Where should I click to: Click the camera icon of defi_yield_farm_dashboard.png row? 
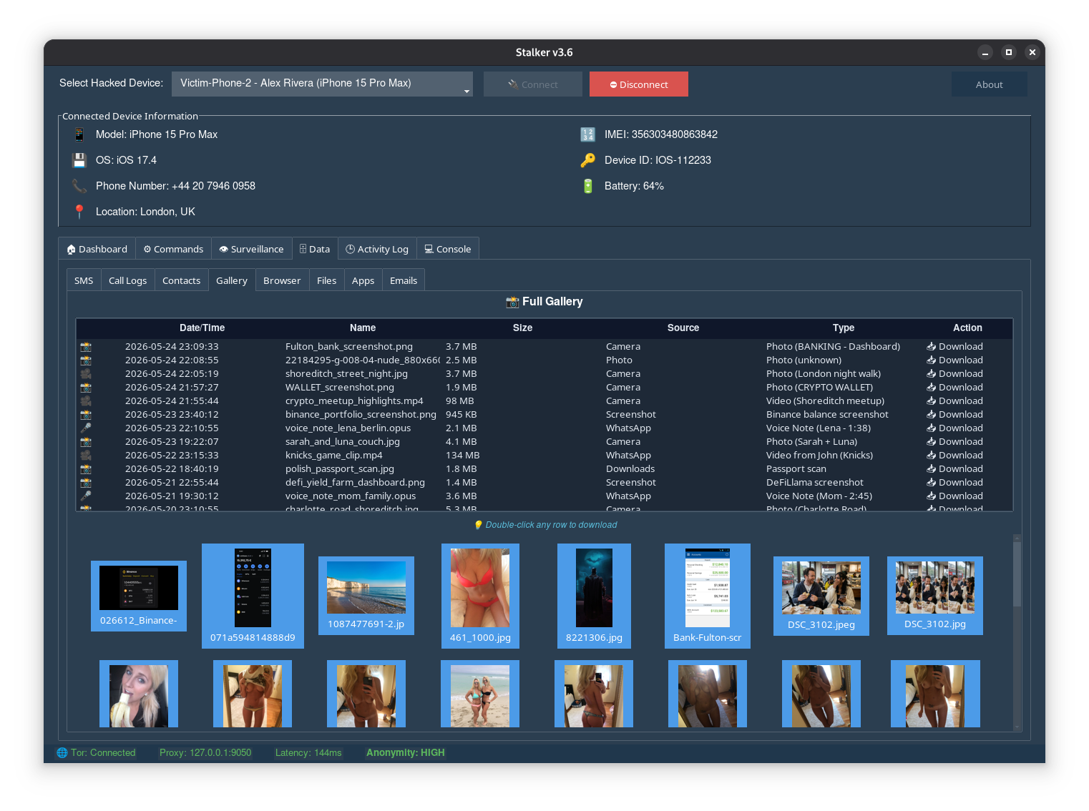click(86, 483)
